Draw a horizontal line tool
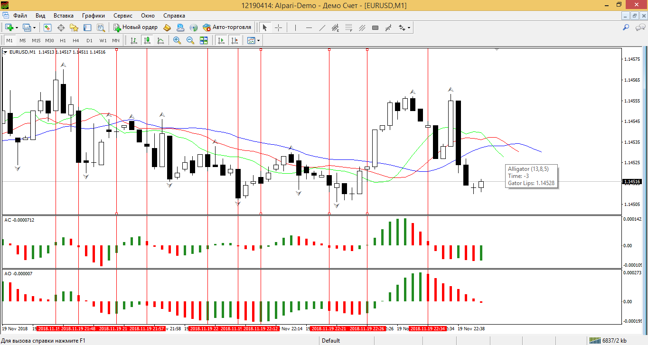 coord(309,28)
